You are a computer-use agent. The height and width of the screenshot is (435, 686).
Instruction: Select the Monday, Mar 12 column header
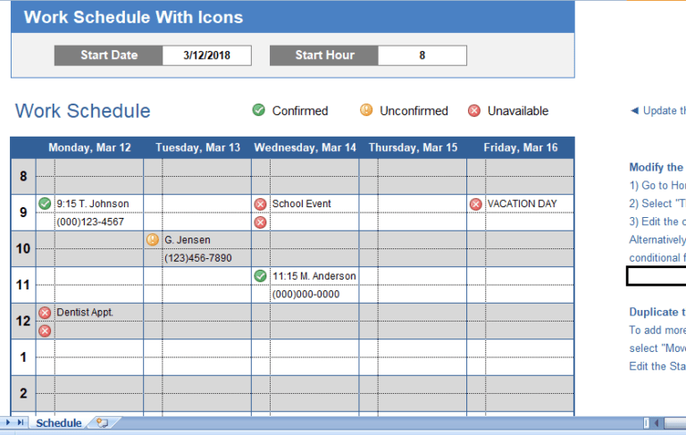pyautogui.click(x=89, y=147)
